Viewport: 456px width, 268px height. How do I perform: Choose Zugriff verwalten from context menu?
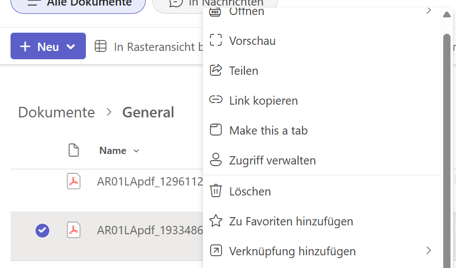272,161
